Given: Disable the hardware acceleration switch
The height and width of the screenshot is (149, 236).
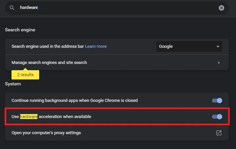Looking at the screenshot, I should (217, 116).
